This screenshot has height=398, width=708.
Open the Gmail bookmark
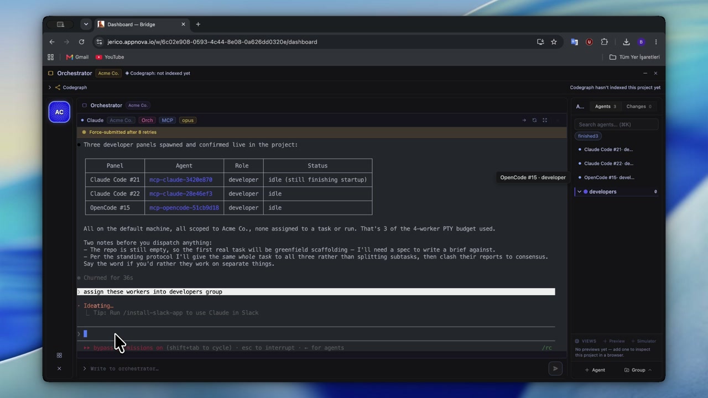click(x=77, y=57)
